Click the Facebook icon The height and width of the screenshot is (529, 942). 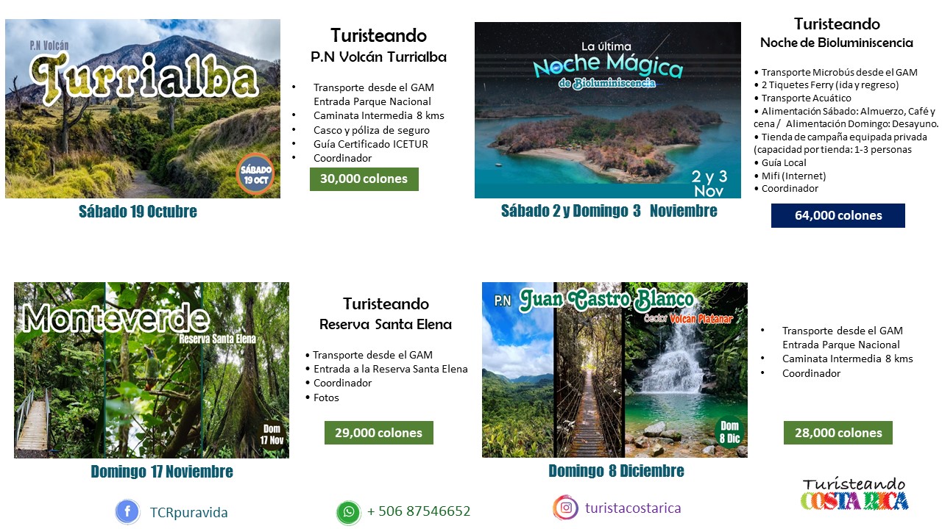coord(127,512)
